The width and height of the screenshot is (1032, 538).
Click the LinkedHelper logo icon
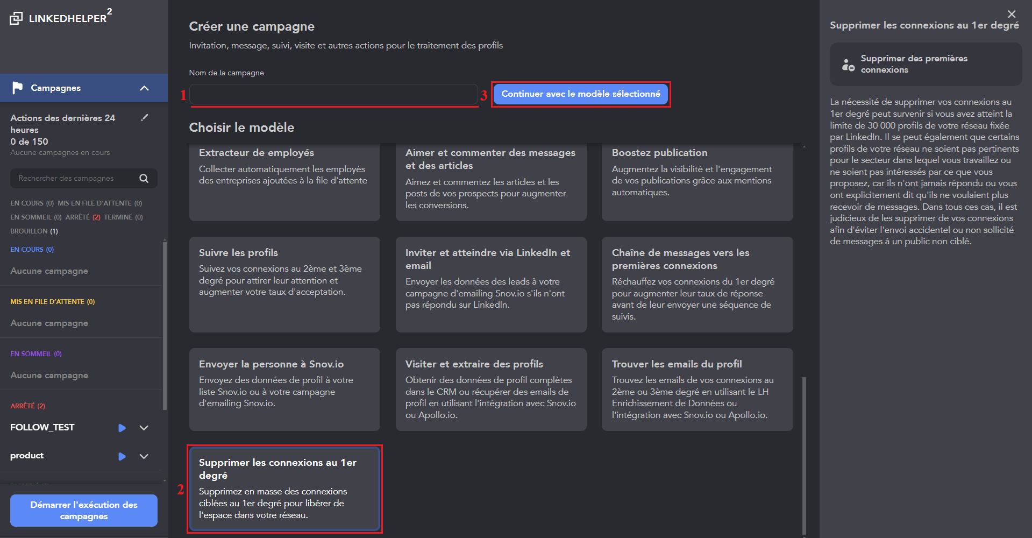[x=16, y=18]
